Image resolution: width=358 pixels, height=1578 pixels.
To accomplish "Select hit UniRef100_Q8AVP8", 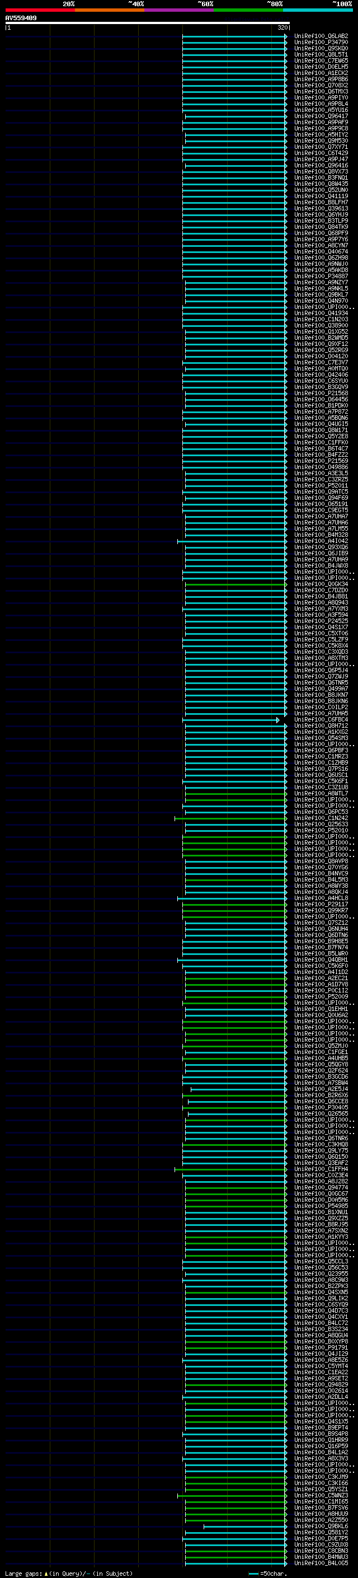I will (321, 861).
